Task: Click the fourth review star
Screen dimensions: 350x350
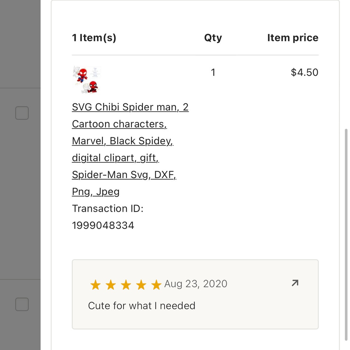Action: (x=141, y=285)
